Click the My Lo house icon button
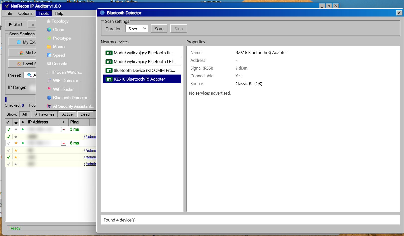 click(x=22, y=53)
